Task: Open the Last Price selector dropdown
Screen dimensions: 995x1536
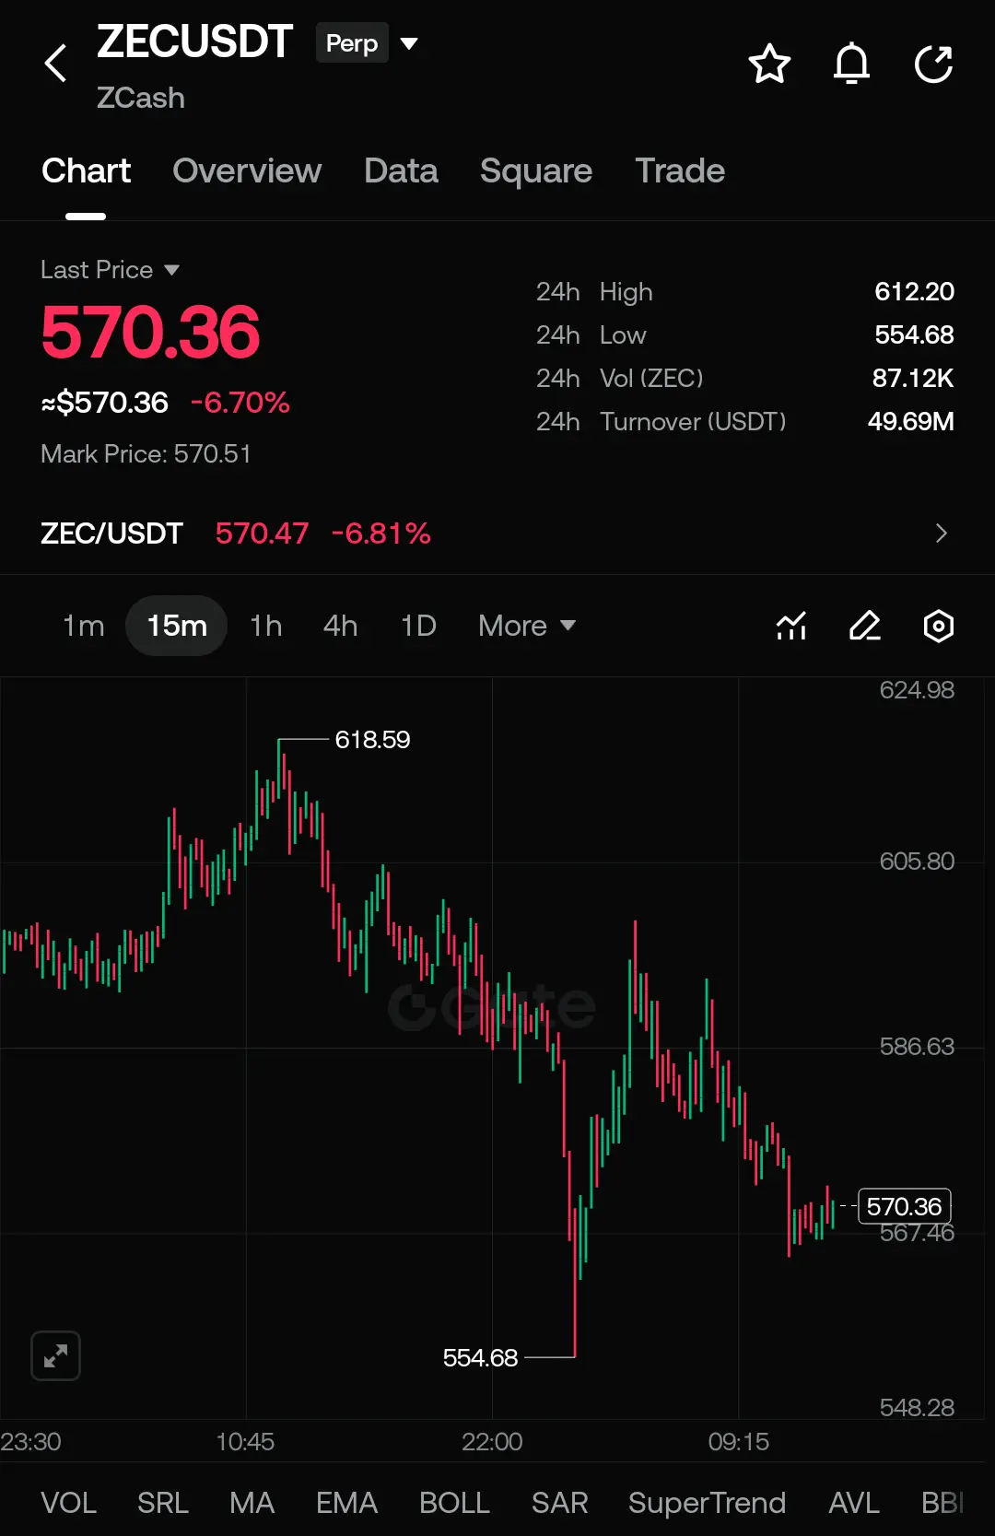Action: [x=110, y=270]
